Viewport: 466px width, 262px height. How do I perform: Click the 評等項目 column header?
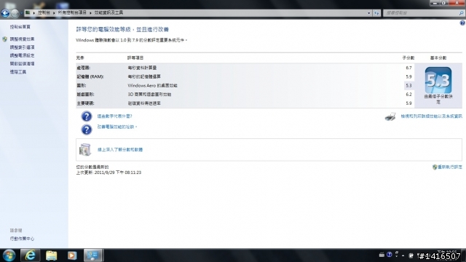click(135, 58)
